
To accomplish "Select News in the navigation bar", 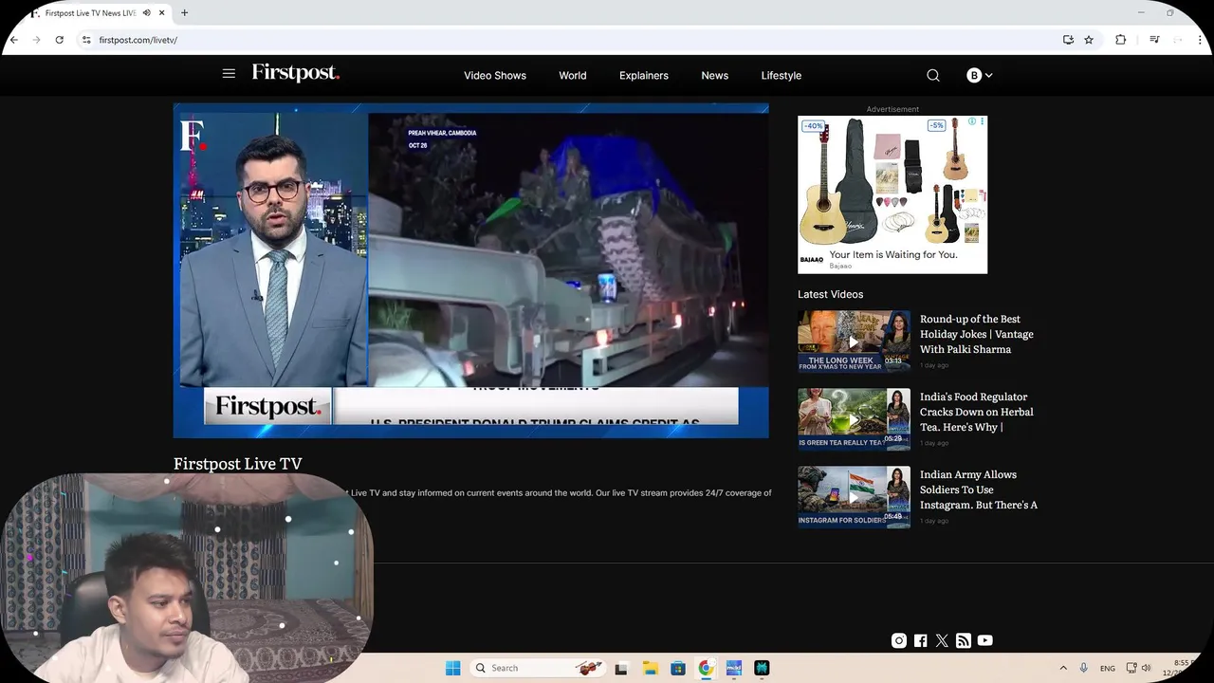I will click(715, 76).
